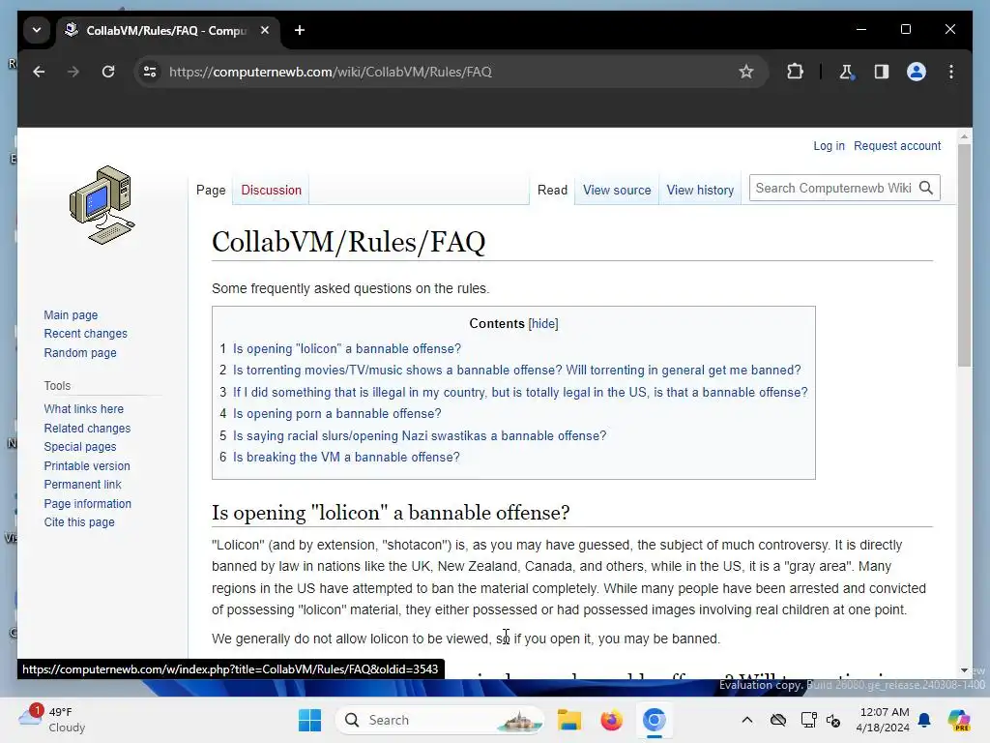
Task: Open a new browser tab
Action: coord(300,30)
